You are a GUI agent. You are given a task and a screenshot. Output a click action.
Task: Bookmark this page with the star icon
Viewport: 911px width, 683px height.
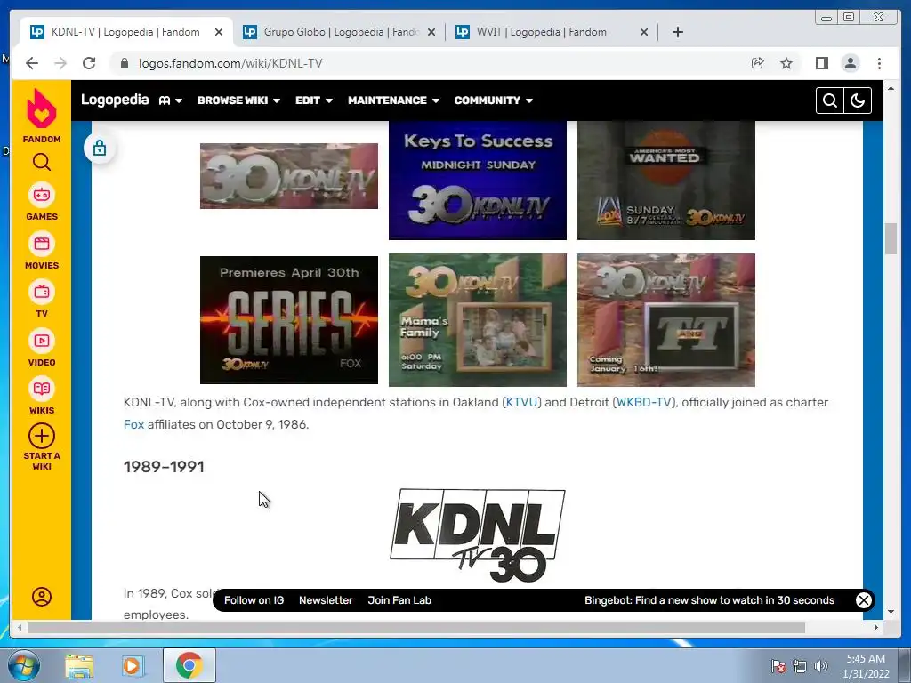pyautogui.click(x=786, y=63)
